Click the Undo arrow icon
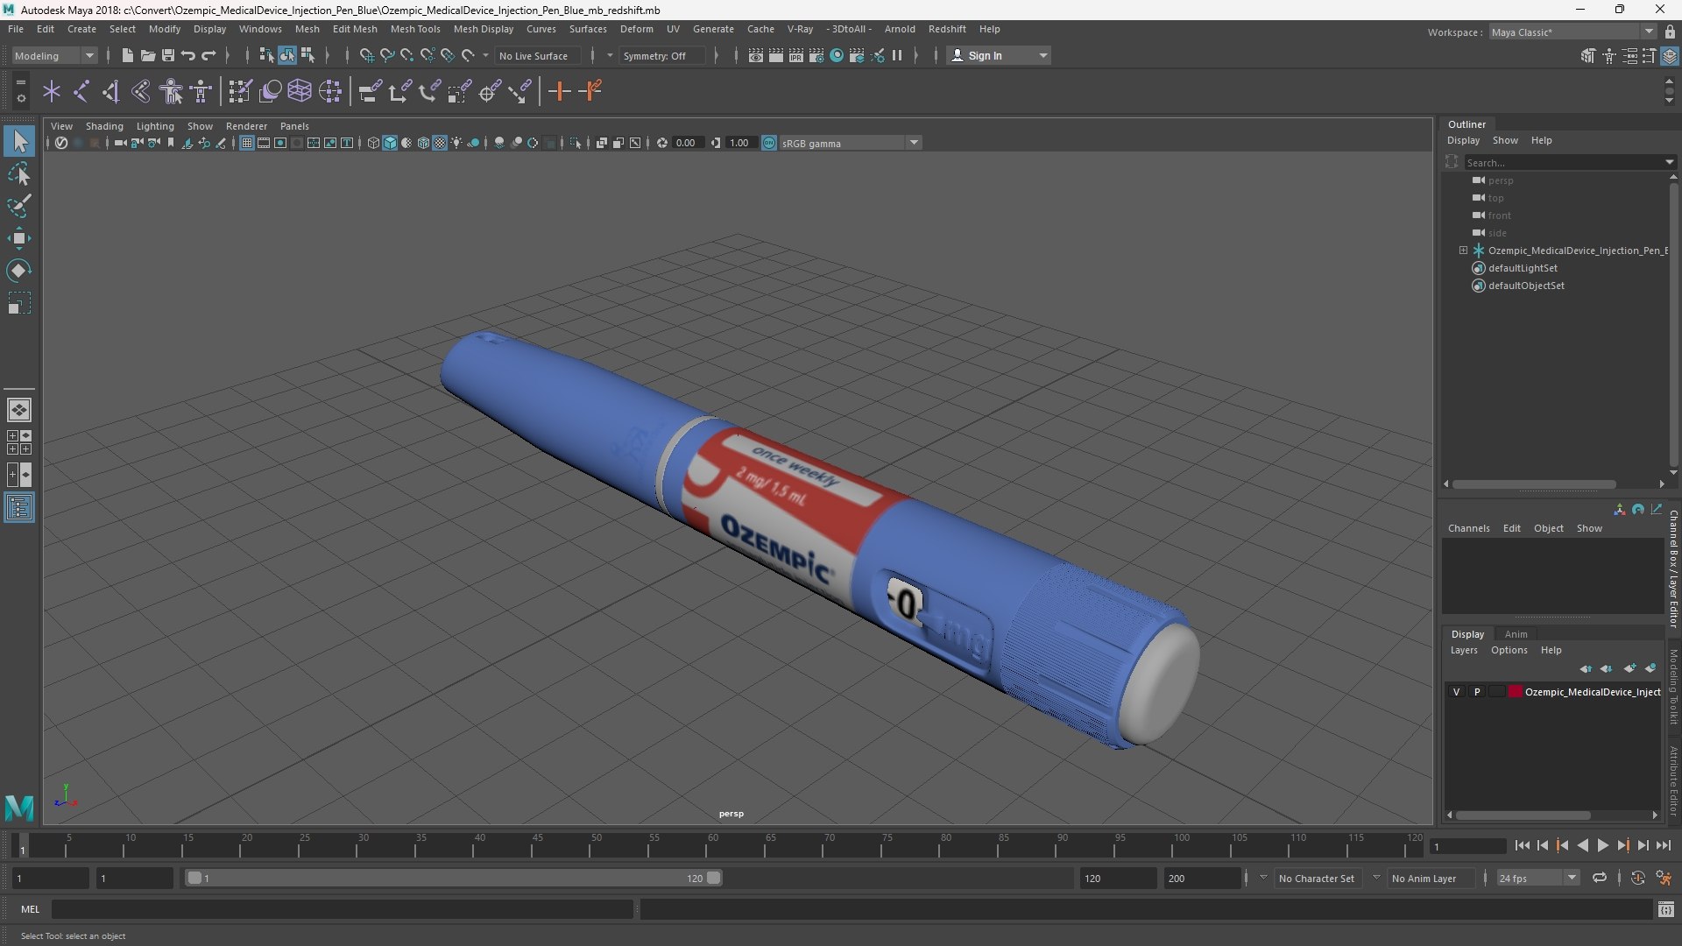1682x946 pixels. [187, 55]
